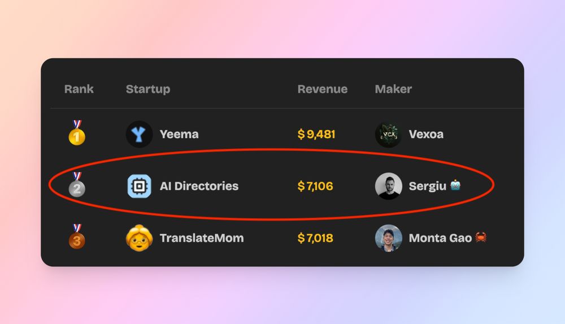Click the Startup column header
The height and width of the screenshot is (324, 565).
coord(147,89)
